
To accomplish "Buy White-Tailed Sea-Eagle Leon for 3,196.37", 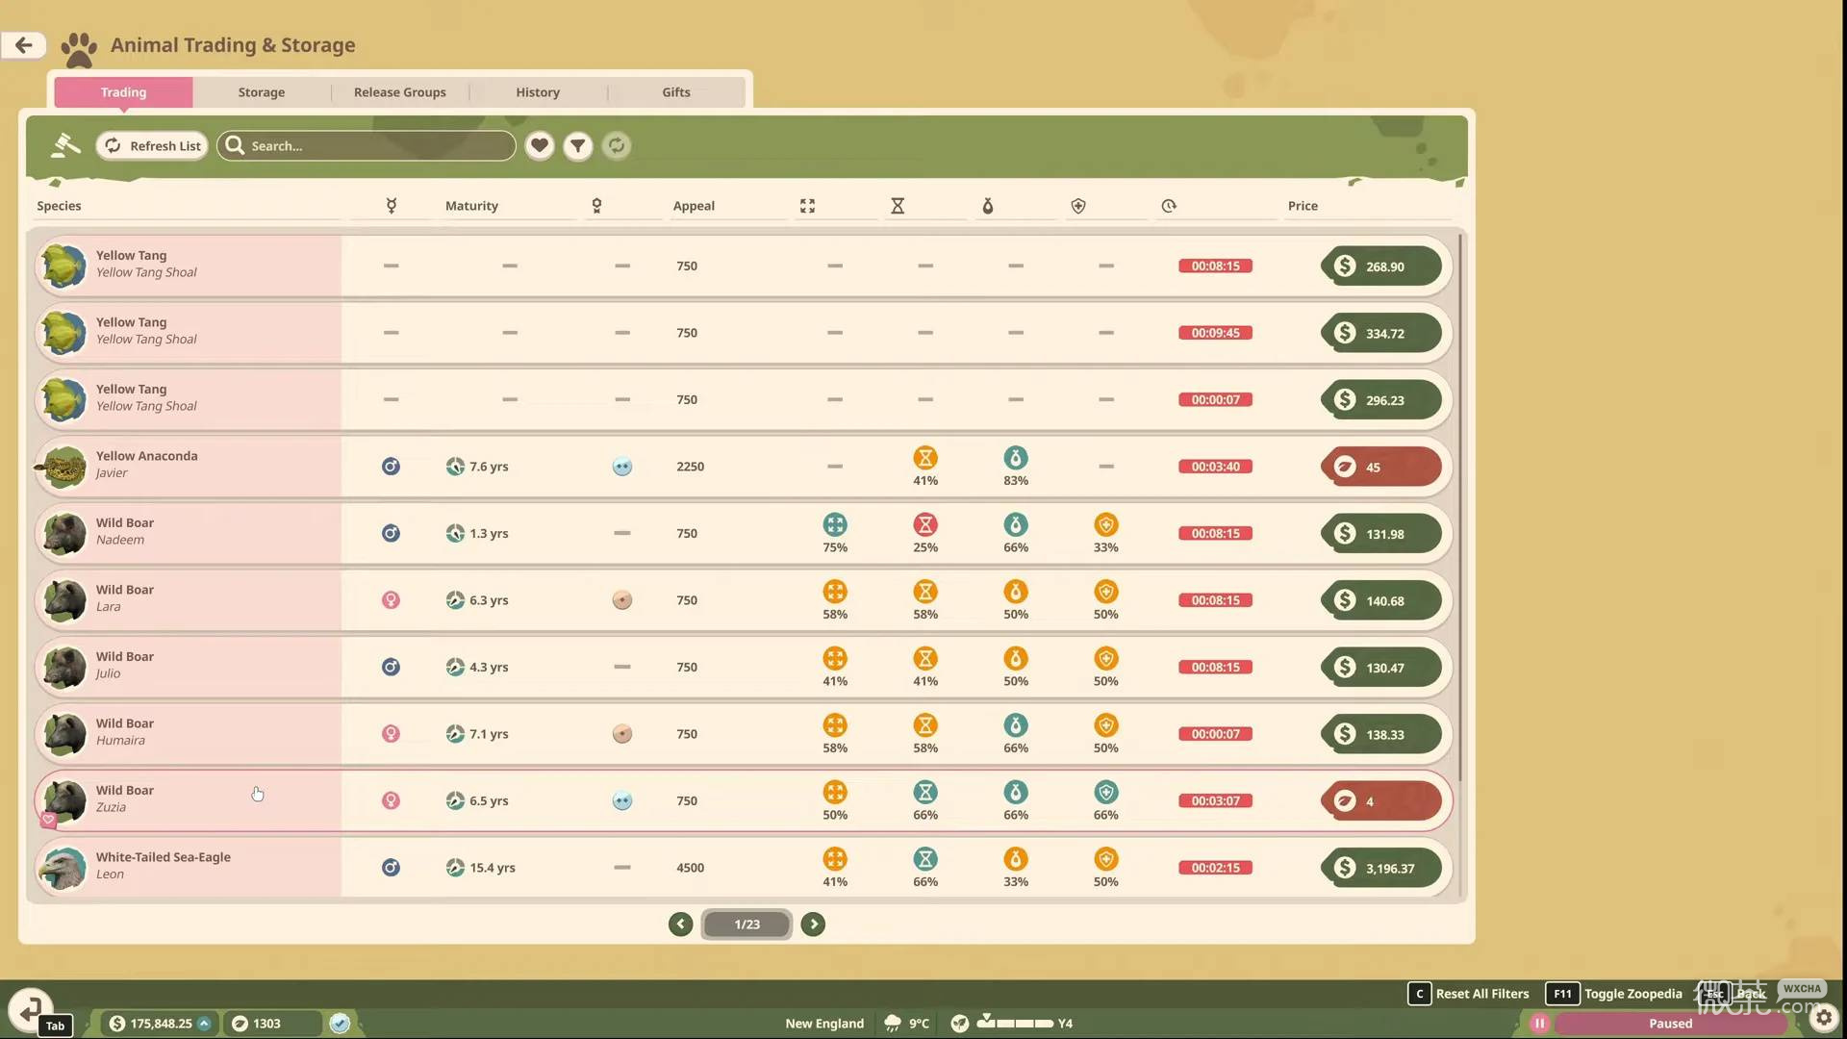I will coord(1380,868).
